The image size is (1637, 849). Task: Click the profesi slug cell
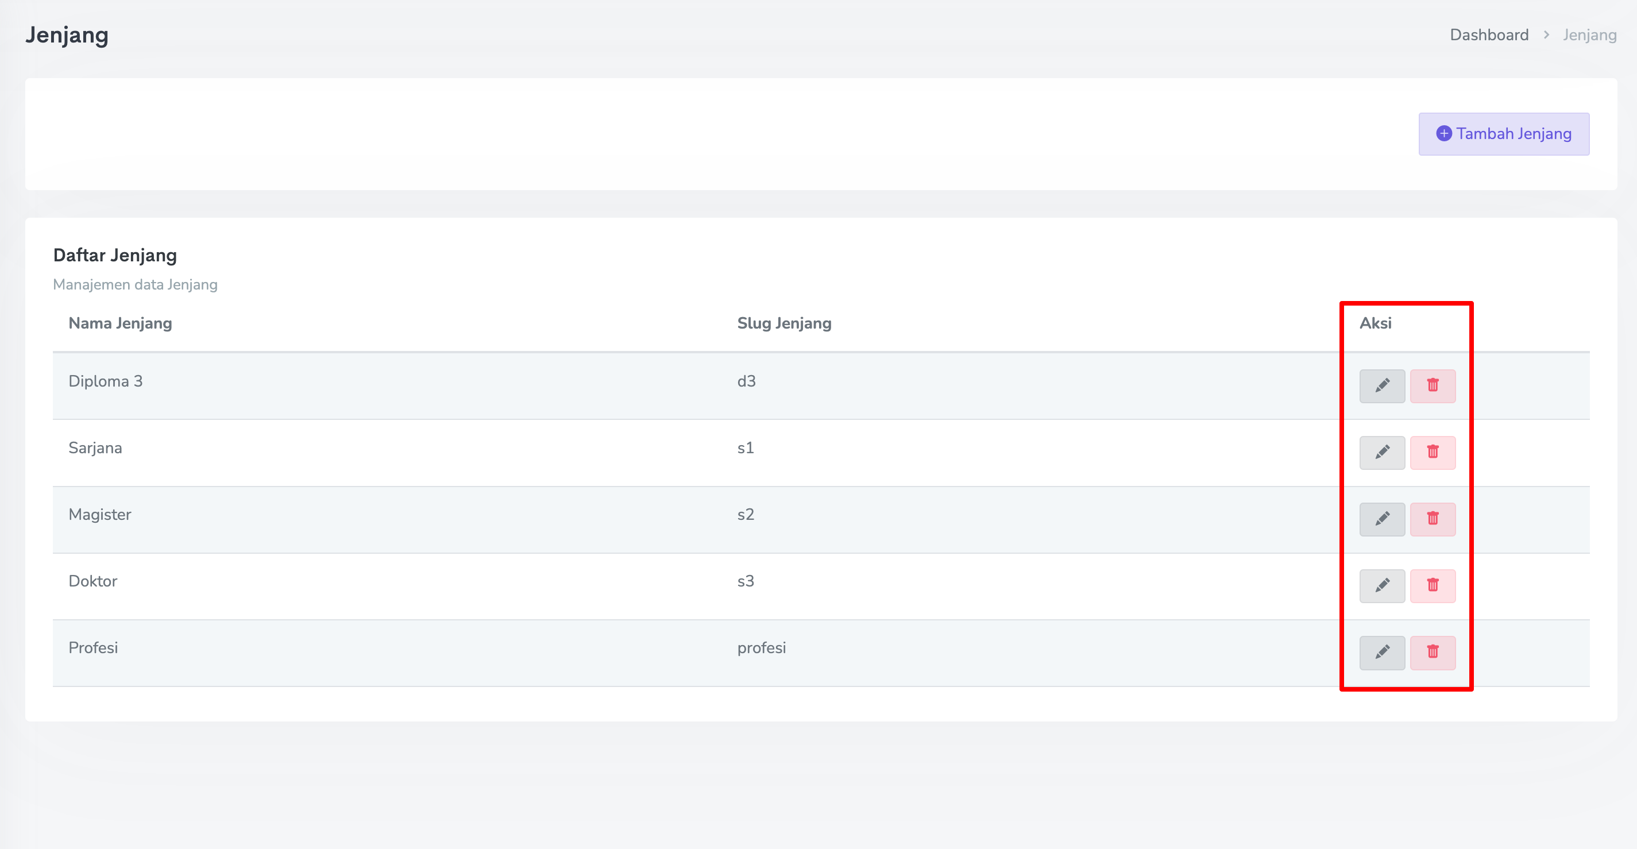coord(761,647)
